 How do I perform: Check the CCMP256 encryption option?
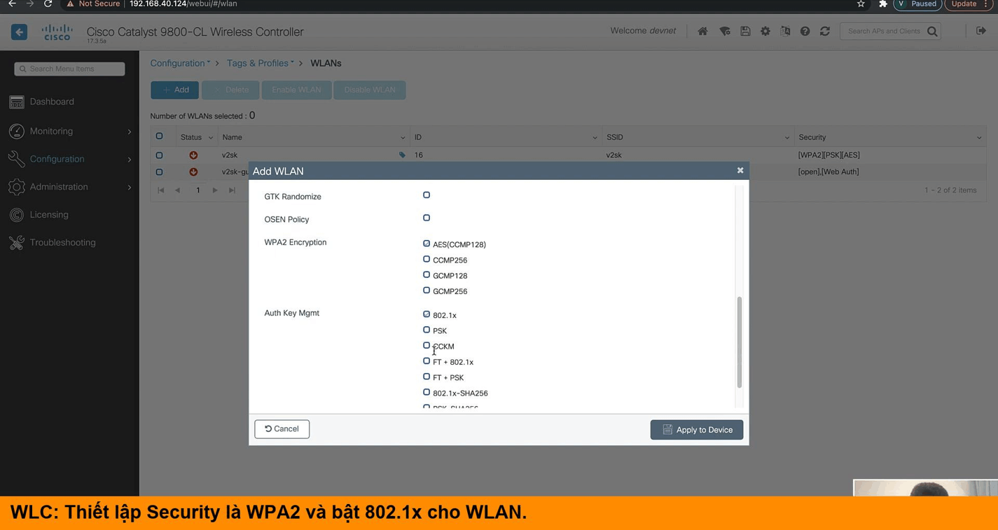pos(427,259)
